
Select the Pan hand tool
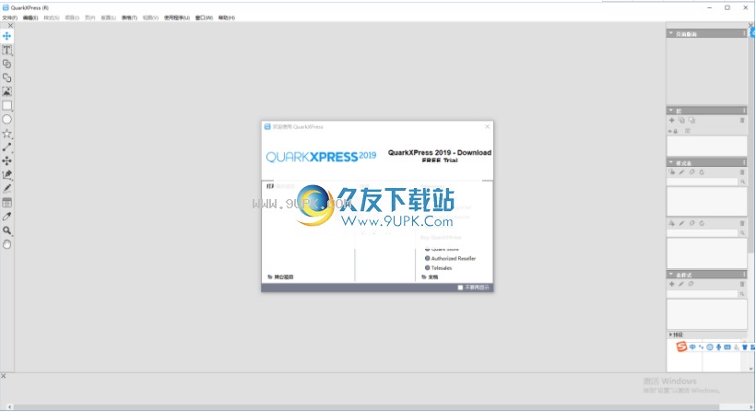click(6, 244)
